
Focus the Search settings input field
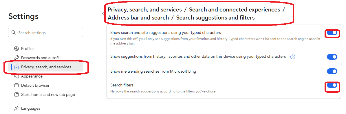[x=45, y=33]
